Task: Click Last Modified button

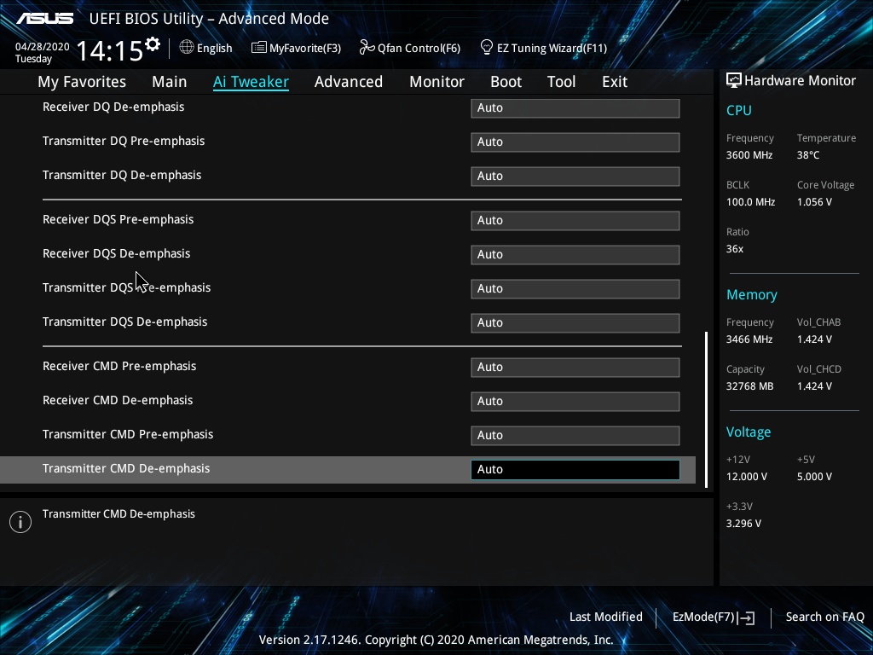Action: pyautogui.click(x=606, y=617)
